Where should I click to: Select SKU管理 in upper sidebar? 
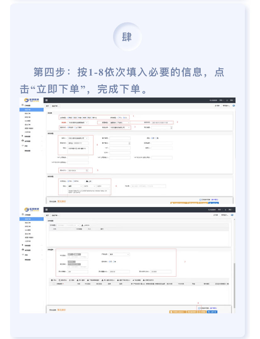click(28, 121)
